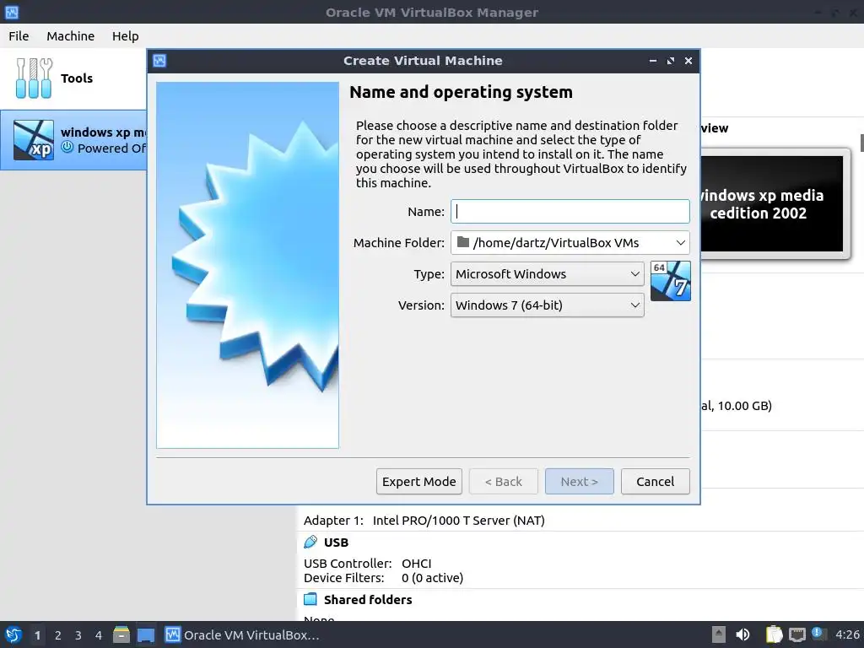Click the Oracle VM VirtualBox taskbar entry

242,634
